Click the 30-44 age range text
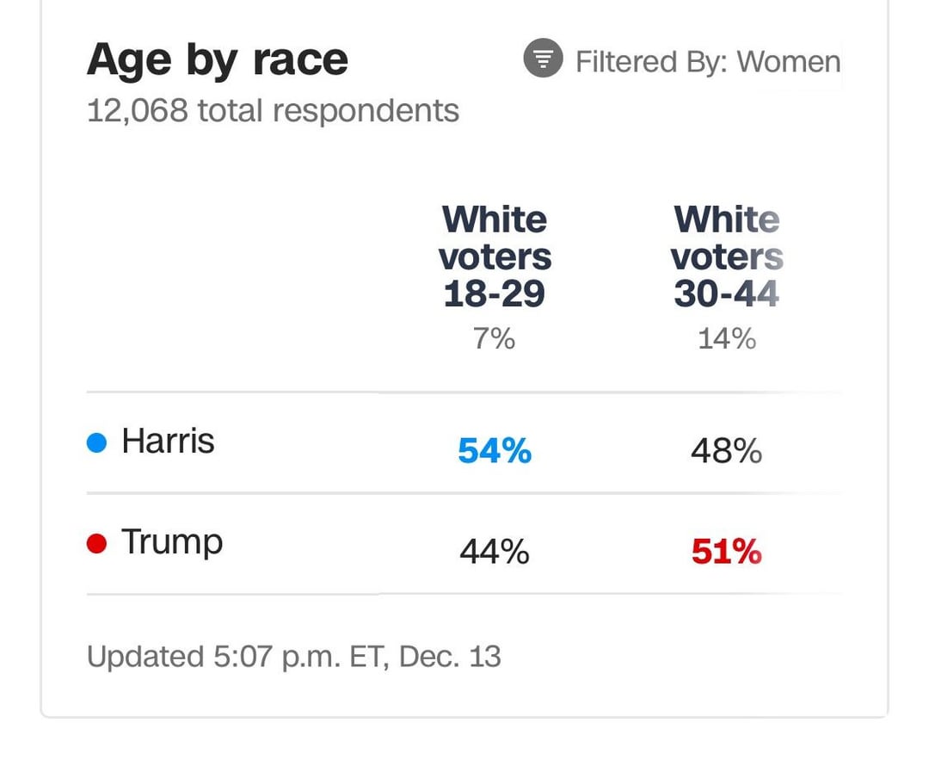Image resolution: width=929 pixels, height=760 pixels. tap(726, 293)
